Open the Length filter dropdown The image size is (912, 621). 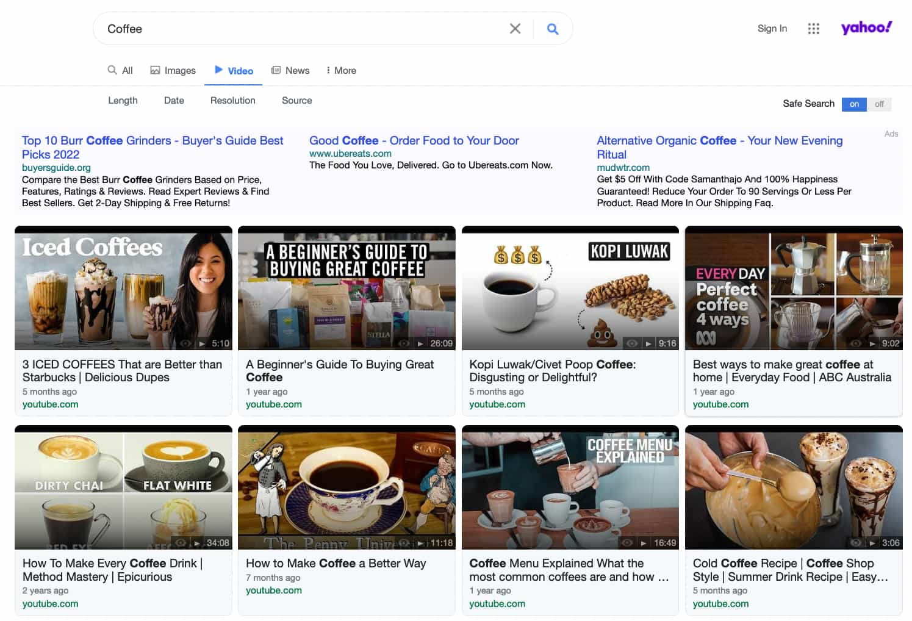pos(123,101)
